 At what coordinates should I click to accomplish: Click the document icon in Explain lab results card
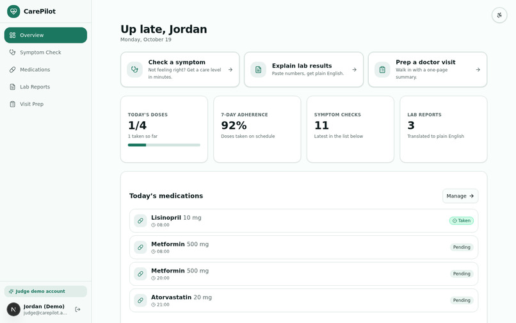(x=259, y=70)
